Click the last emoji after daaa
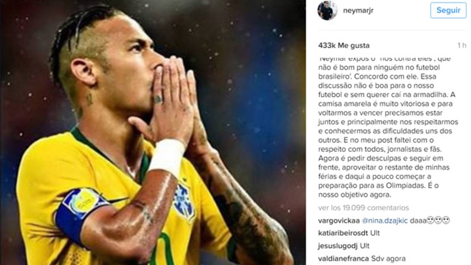This screenshot has width=471, height=265. (x=446, y=221)
